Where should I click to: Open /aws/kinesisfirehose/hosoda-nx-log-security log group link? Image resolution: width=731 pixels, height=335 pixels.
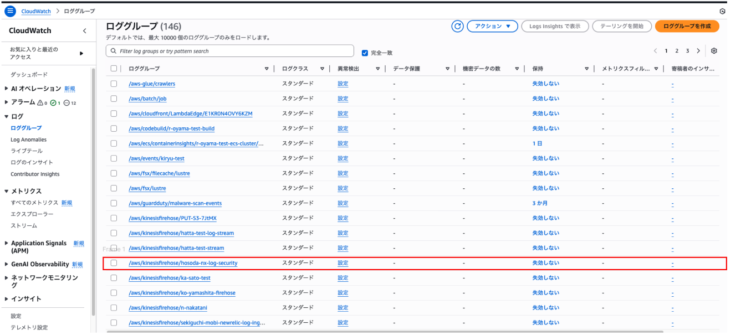(183, 263)
